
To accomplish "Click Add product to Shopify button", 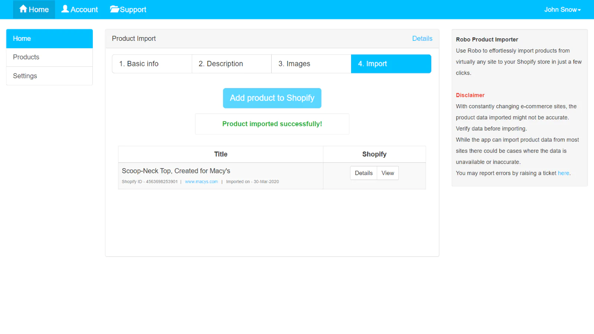I will pos(272,98).
